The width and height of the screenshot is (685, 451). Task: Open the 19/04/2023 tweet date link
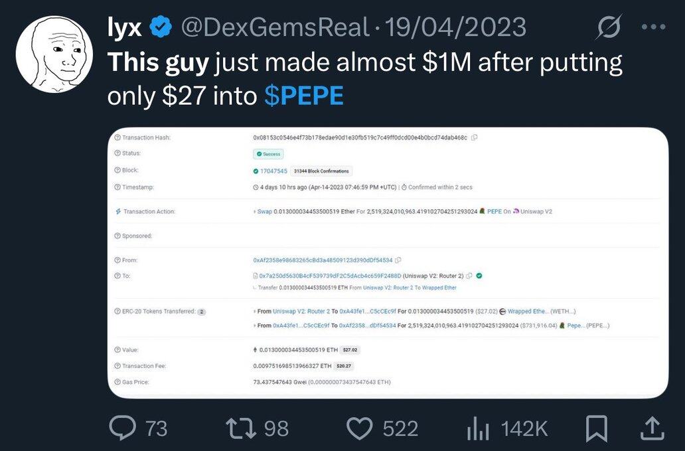point(455,27)
